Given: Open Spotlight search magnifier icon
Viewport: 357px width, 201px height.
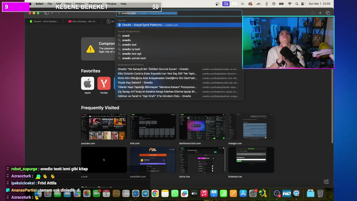Looking at the screenshot, I should 297,4.
